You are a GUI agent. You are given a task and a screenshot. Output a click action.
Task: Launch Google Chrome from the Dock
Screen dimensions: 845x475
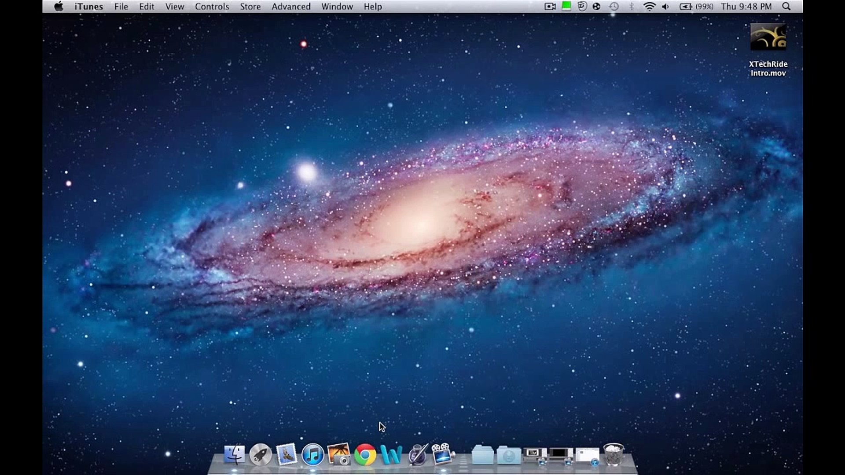click(x=365, y=455)
